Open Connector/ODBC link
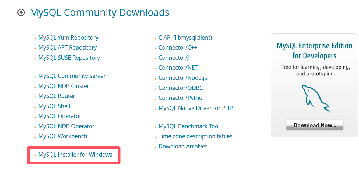359x169 pixels. point(181,88)
